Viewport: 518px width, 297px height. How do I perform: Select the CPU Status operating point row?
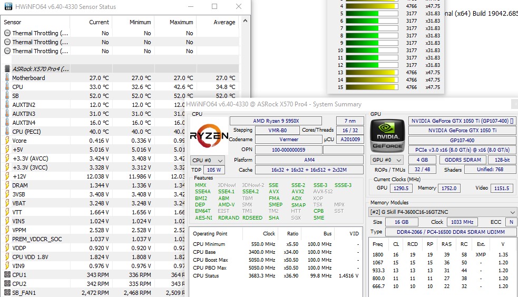[276, 275]
